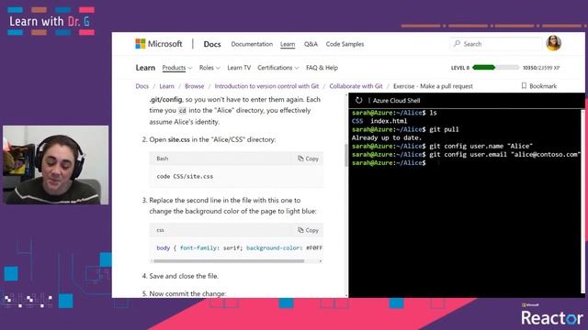Open the Docs home link
This screenshot has width=588, height=330.
[212, 44]
